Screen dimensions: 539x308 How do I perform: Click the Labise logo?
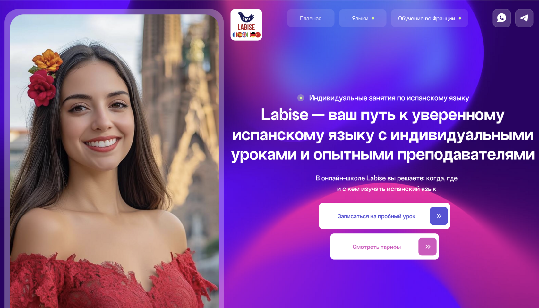tap(246, 25)
